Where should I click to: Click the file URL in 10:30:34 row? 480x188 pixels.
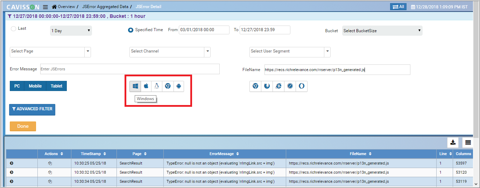[339, 181]
